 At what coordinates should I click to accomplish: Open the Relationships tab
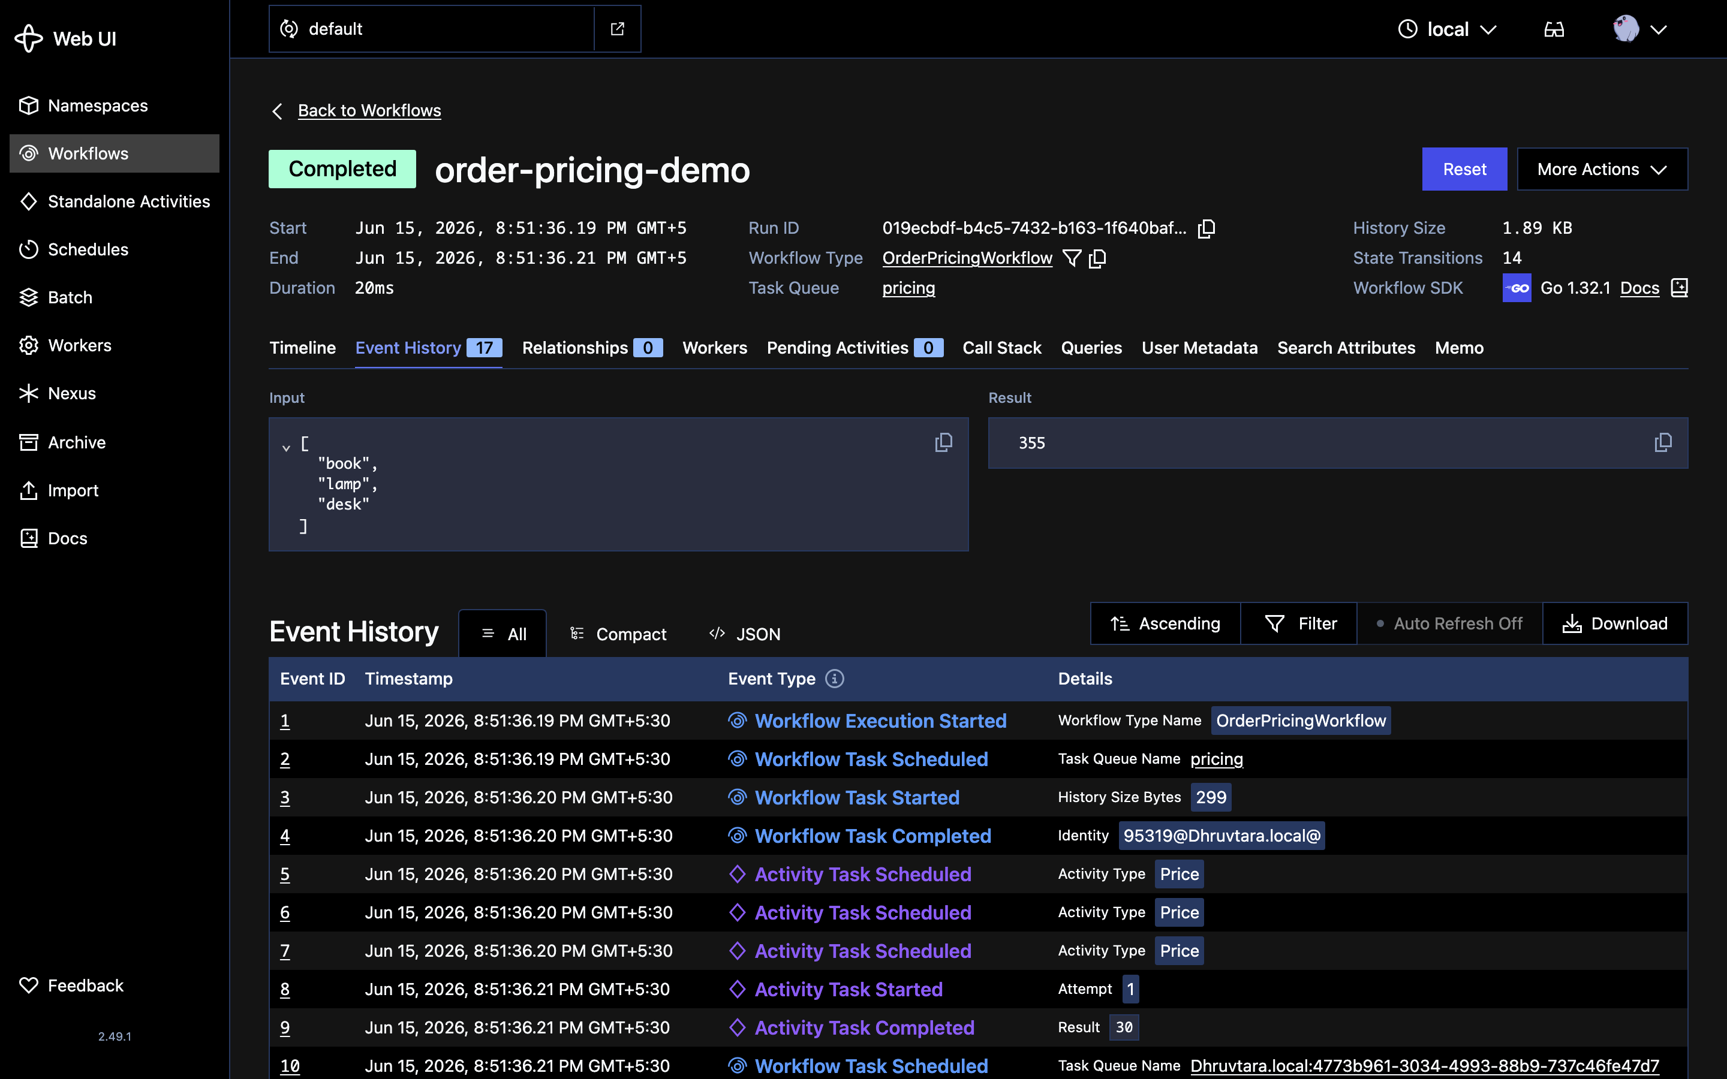tap(592, 348)
